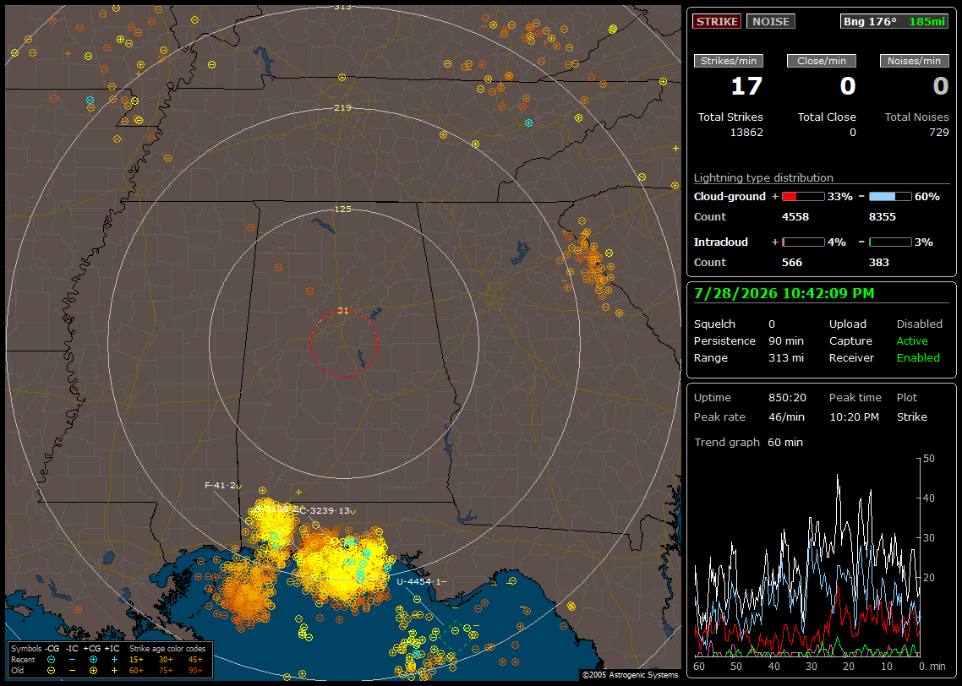Screen dimensions: 962x686
Task: Click the Recent -IC cyan dash in legend
Action: (x=72, y=660)
